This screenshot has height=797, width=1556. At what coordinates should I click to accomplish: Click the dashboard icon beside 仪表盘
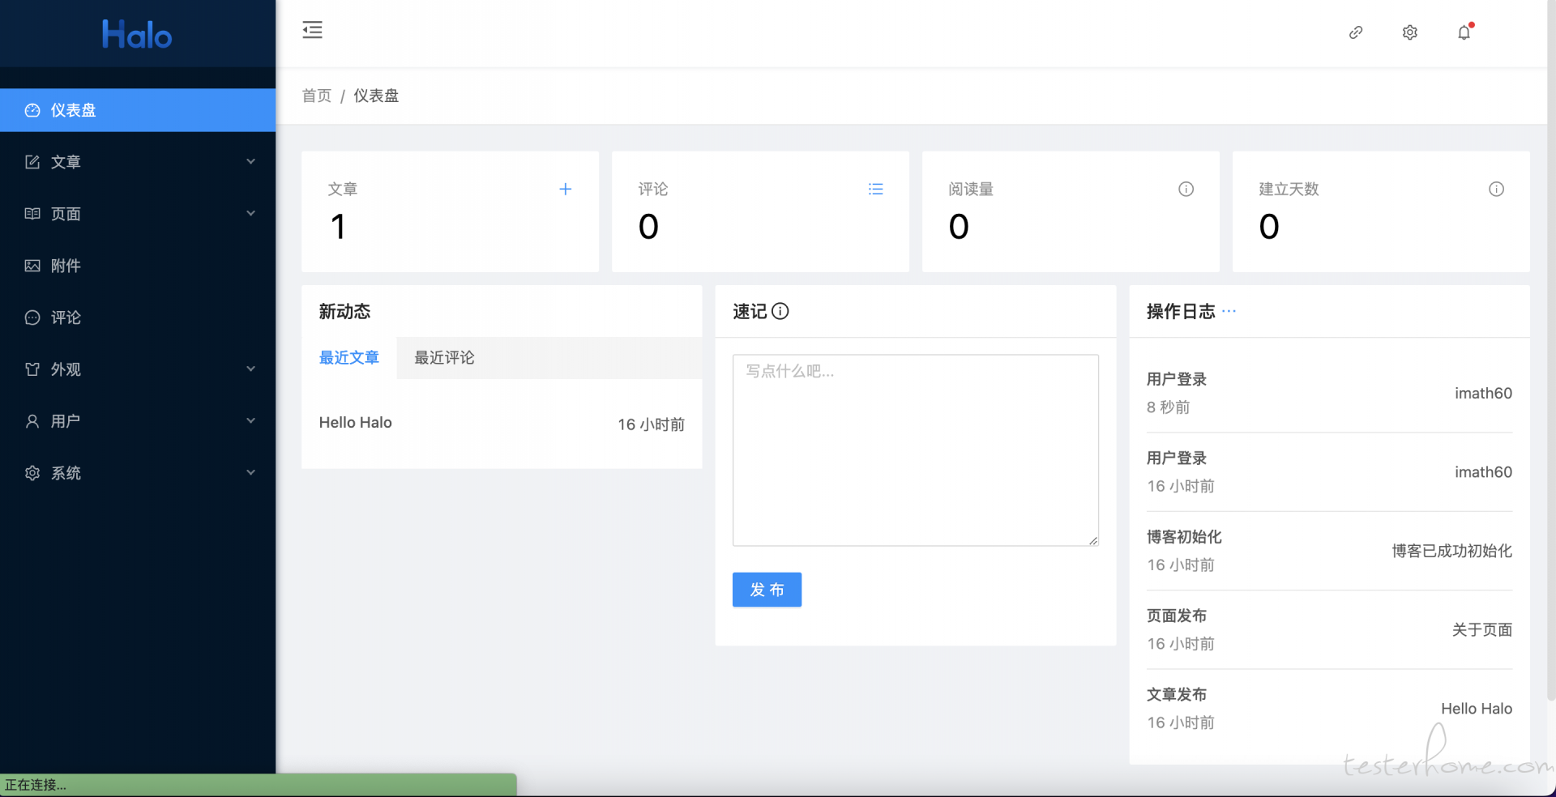(32, 110)
